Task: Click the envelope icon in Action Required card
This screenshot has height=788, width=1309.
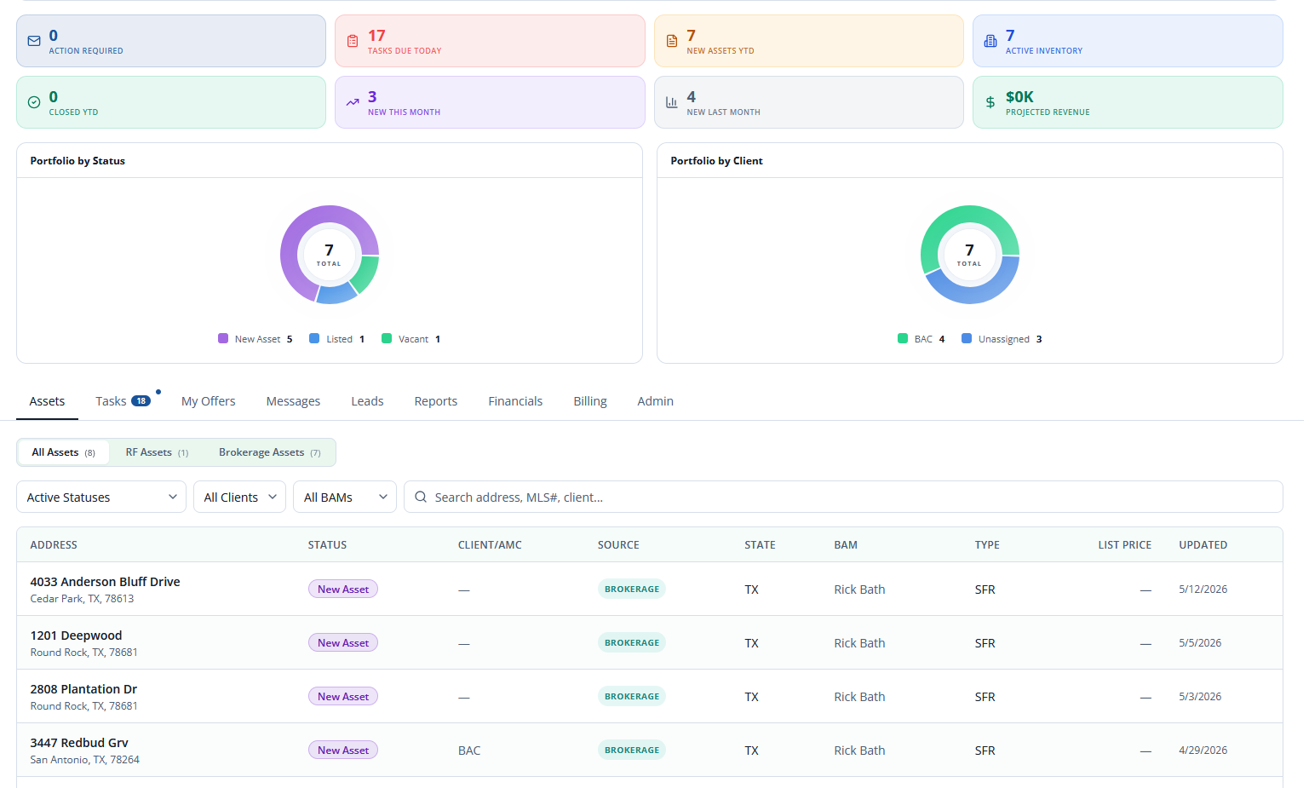Action: click(x=34, y=41)
